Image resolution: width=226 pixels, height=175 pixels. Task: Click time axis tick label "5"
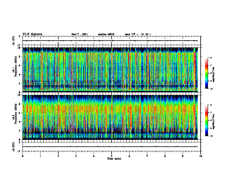coord(112,156)
